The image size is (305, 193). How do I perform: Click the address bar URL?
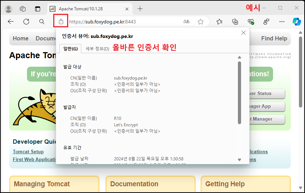tap(103, 22)
